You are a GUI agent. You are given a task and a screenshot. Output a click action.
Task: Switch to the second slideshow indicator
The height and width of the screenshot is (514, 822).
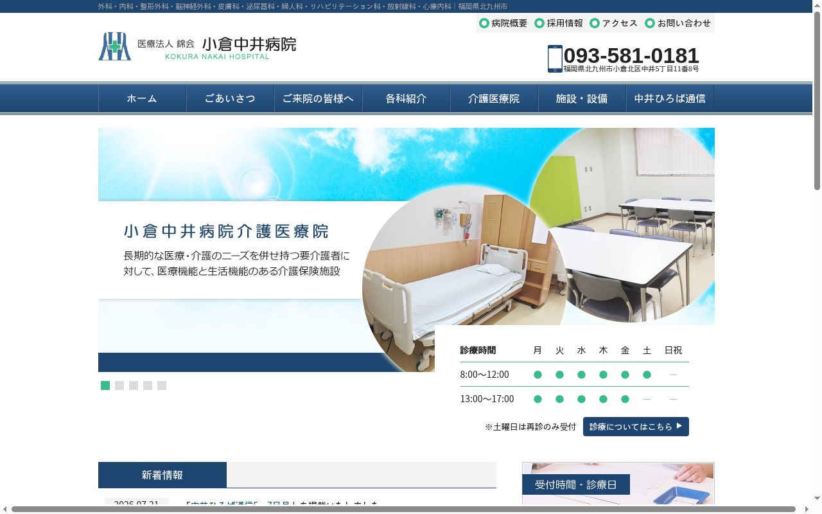tap(119, 385)
